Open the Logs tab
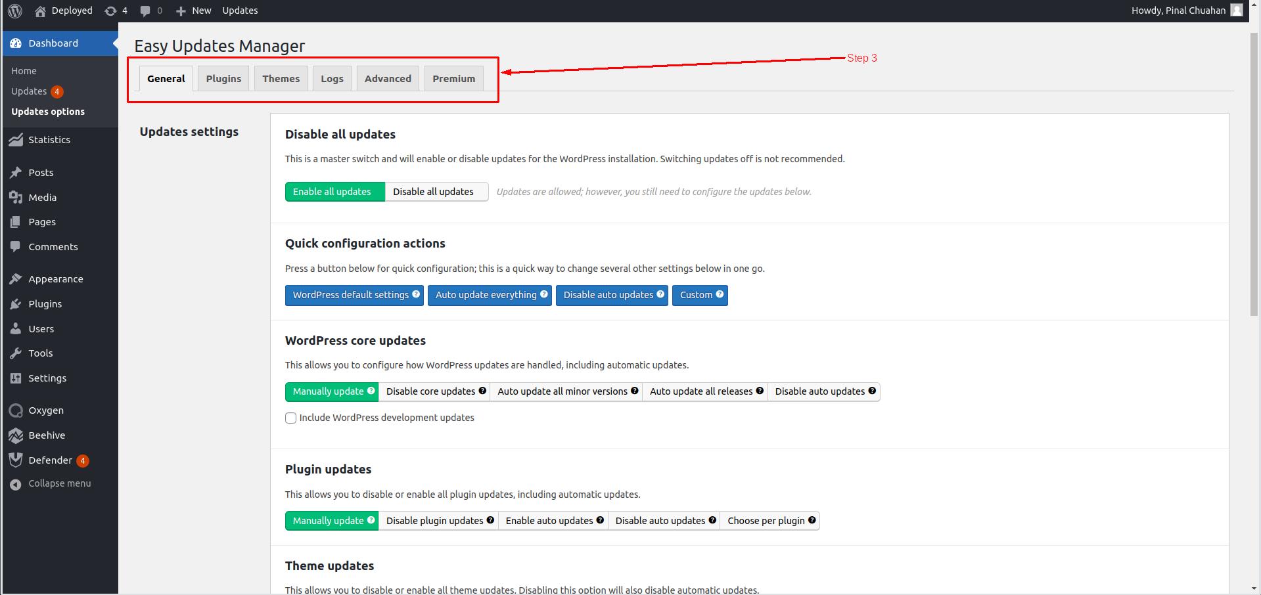The width and height of the screenshot is (1261, 595). 332,79
